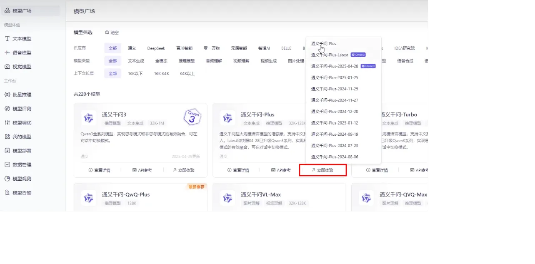Filter model type by 文本生成

point(136,61)
